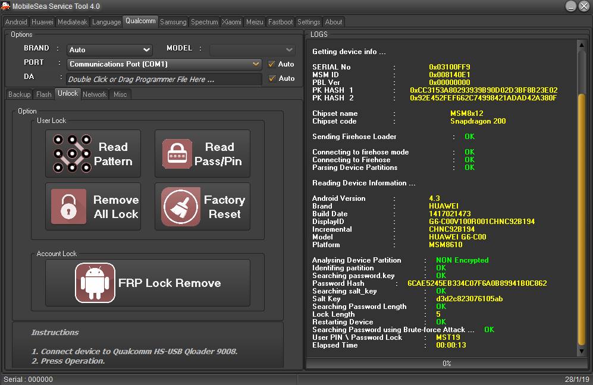Click the Brand value HUAWEI
This screenshot has width=593, height=385.
(444, 206)
